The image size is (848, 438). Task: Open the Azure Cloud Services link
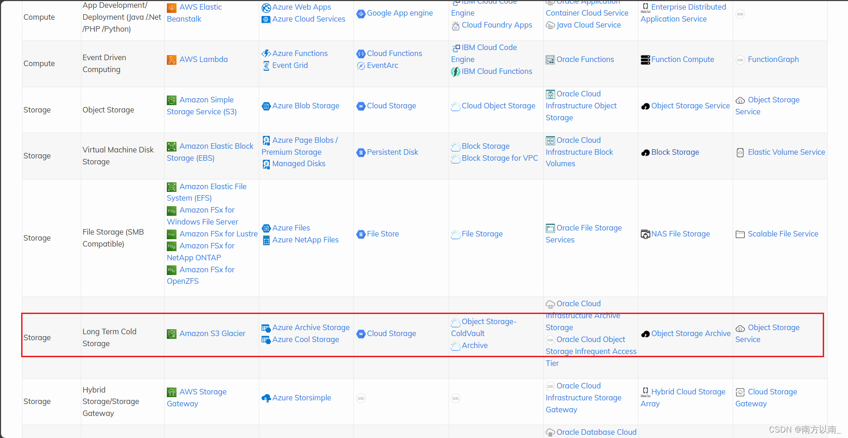pos(309,19)
